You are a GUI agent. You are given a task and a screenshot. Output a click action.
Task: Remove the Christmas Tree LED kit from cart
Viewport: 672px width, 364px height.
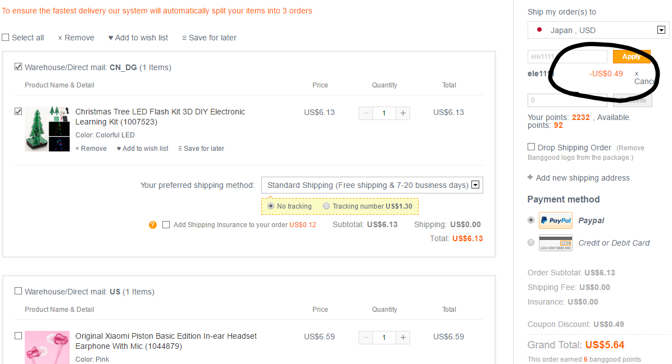pos(91,149)
